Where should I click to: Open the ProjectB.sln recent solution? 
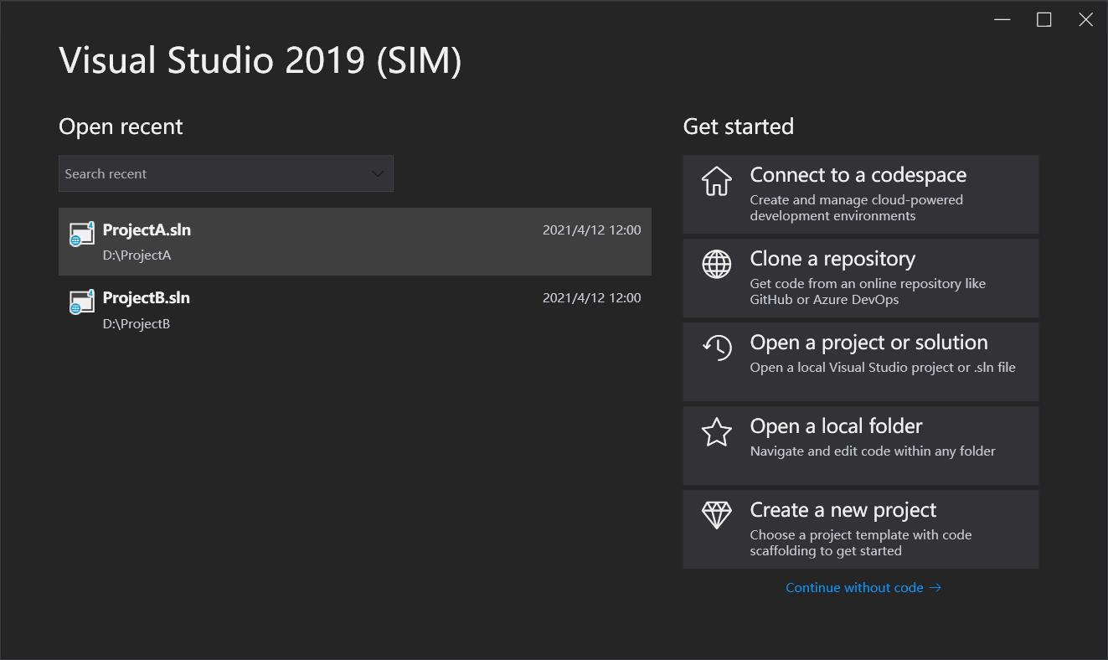tap(147, 298)
